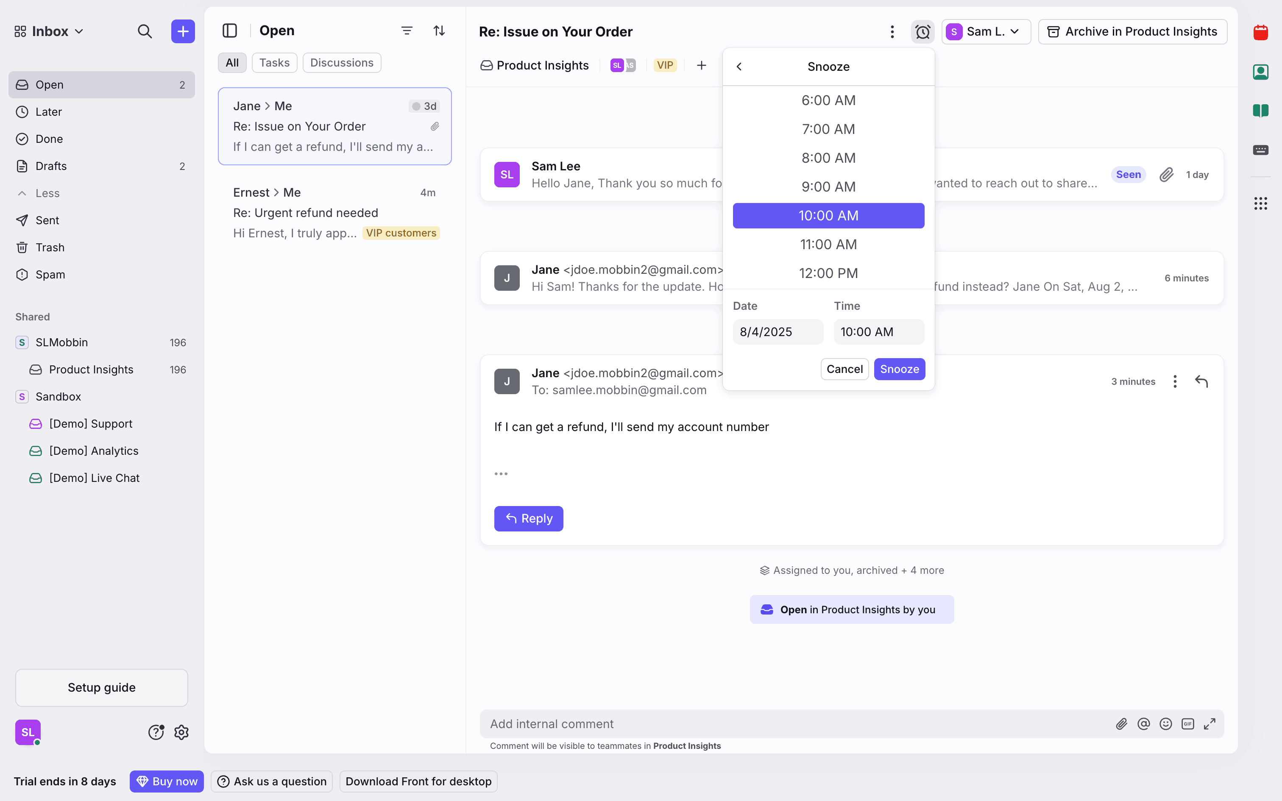
Task: Click the Cancel button in Snooze panel
Action: pos(844,369)
